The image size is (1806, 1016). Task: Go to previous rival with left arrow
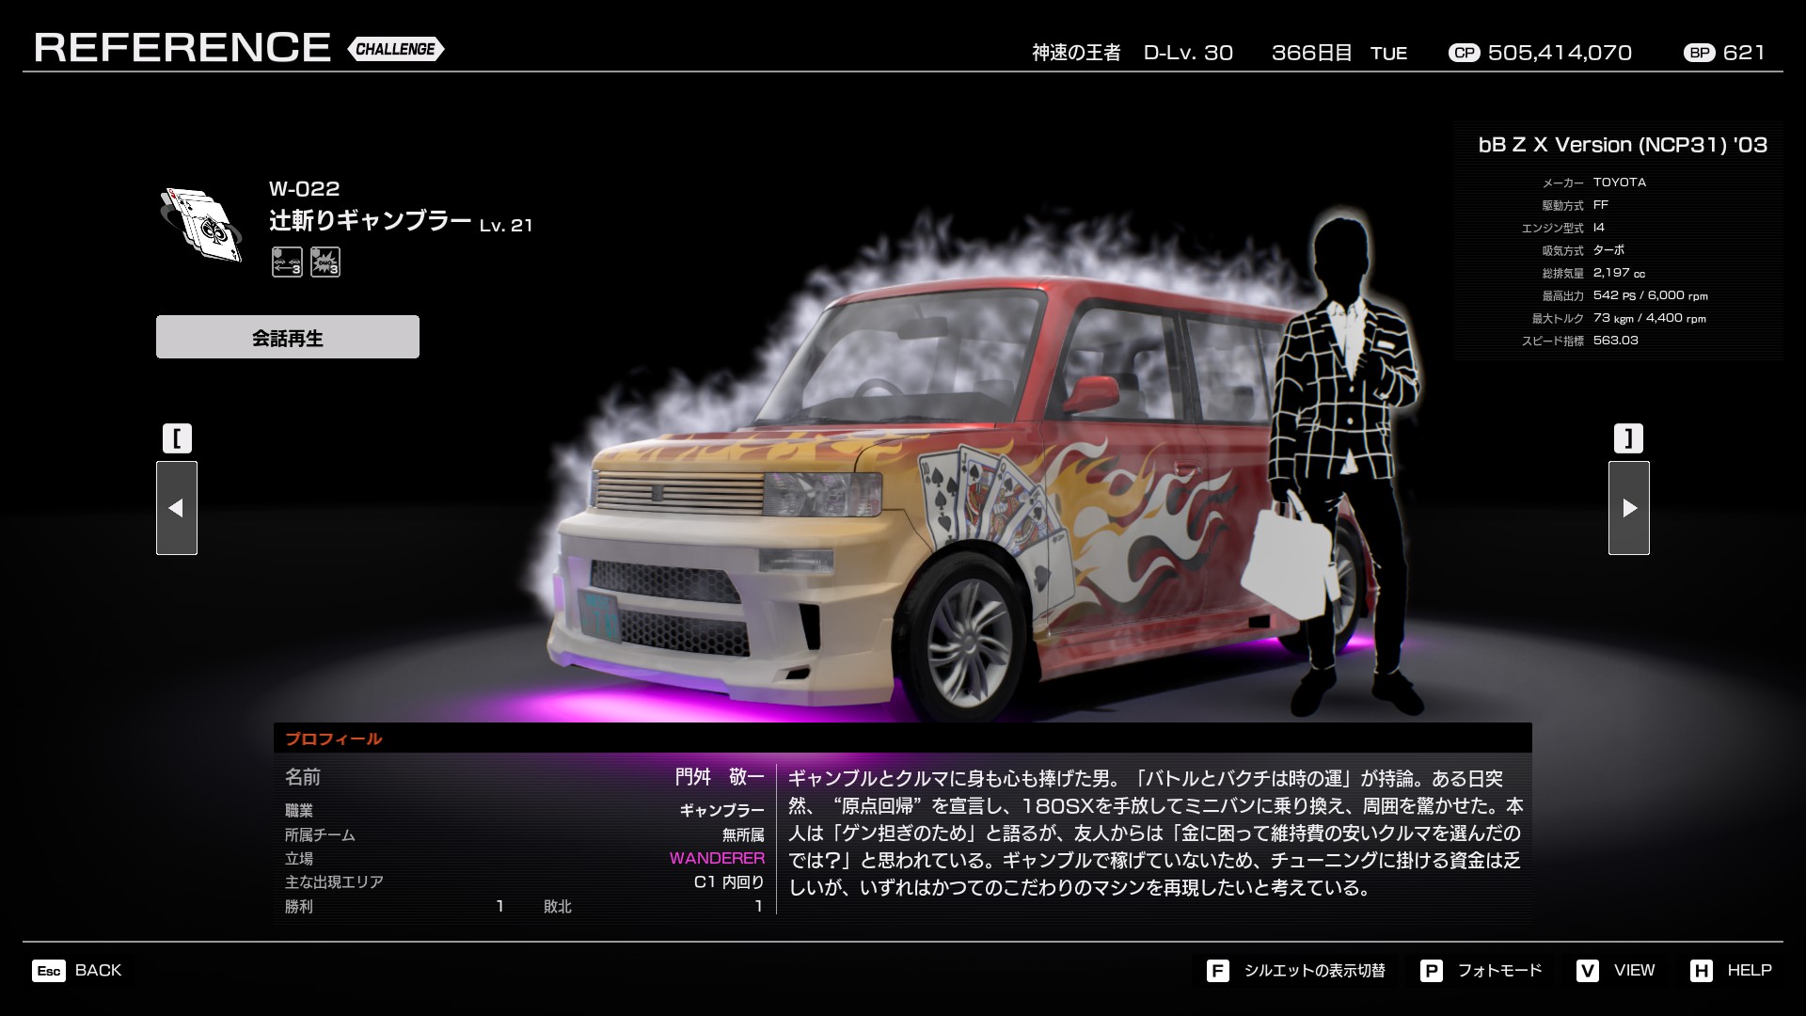(177, 508)
